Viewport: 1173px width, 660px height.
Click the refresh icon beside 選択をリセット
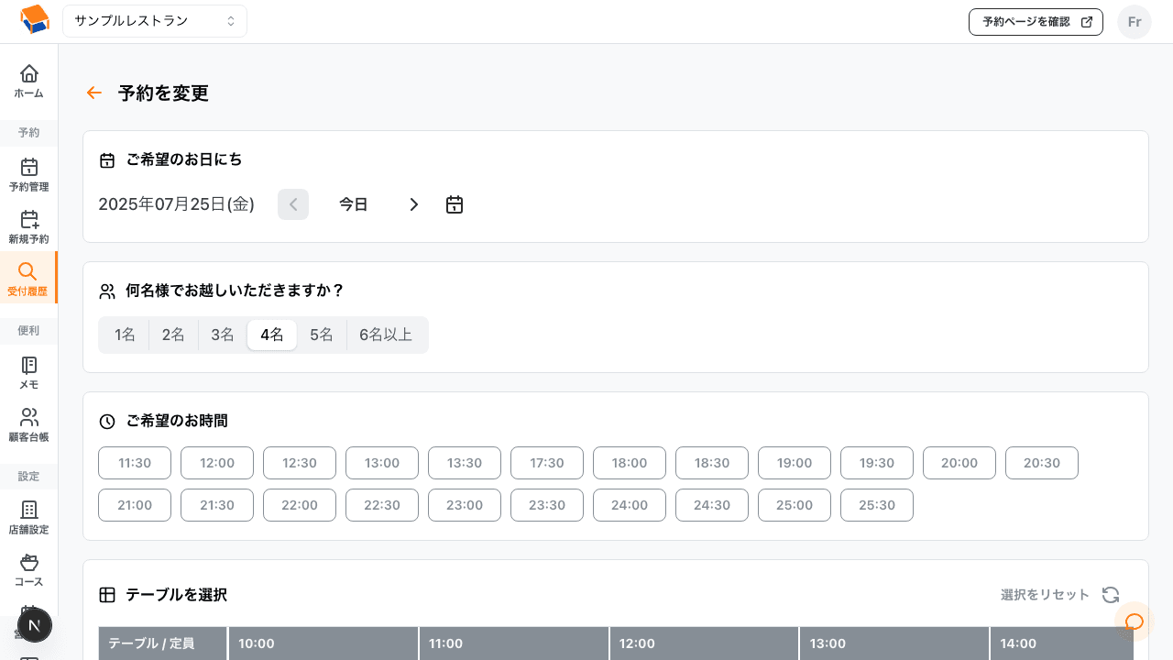point(1111,595)
